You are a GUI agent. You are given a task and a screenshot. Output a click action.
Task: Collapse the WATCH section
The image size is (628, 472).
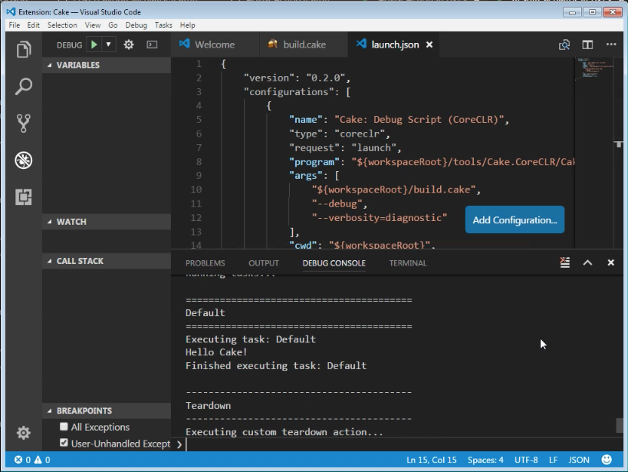(x=107, y=222)
